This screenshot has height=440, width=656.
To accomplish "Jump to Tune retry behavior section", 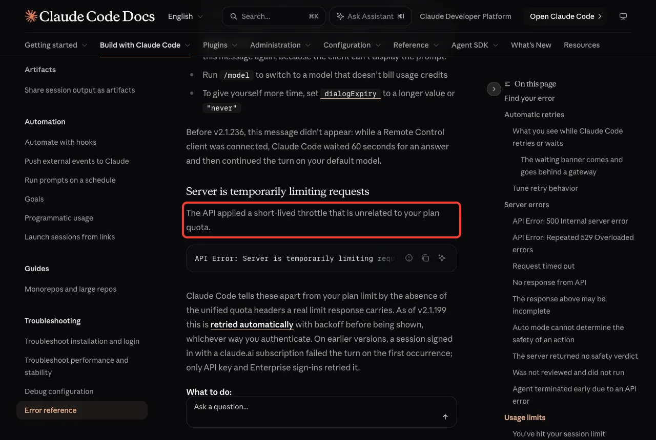I will 545,188.
